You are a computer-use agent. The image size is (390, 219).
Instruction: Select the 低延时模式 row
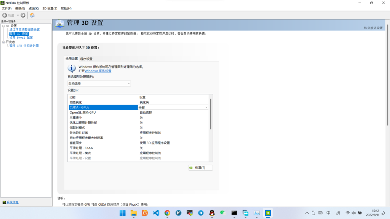point(139,128)
